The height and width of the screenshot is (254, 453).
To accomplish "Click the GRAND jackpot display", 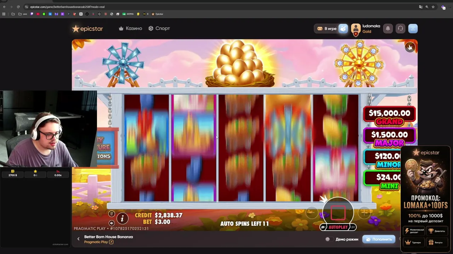I will pyautogui.click(x=389, y=116).
